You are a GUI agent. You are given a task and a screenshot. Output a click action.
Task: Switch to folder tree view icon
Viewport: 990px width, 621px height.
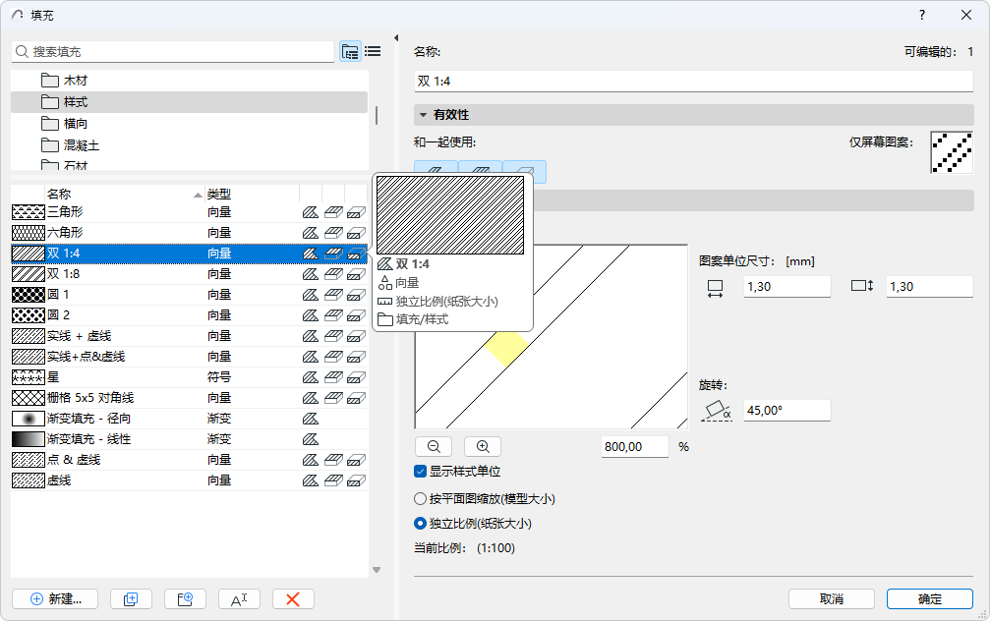click(350, 51)
